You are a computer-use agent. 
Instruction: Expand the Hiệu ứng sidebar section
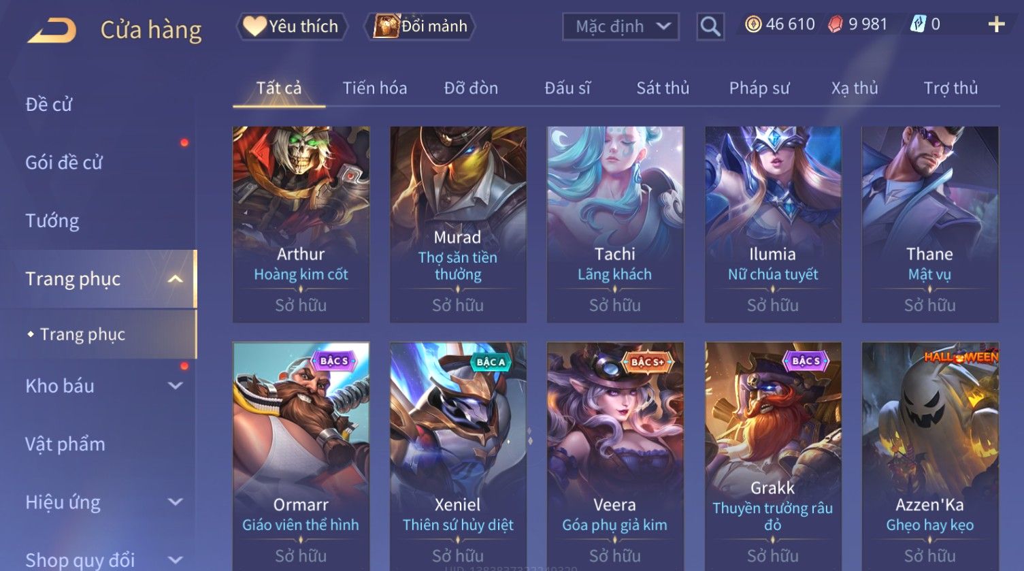(x=175, y=502)
